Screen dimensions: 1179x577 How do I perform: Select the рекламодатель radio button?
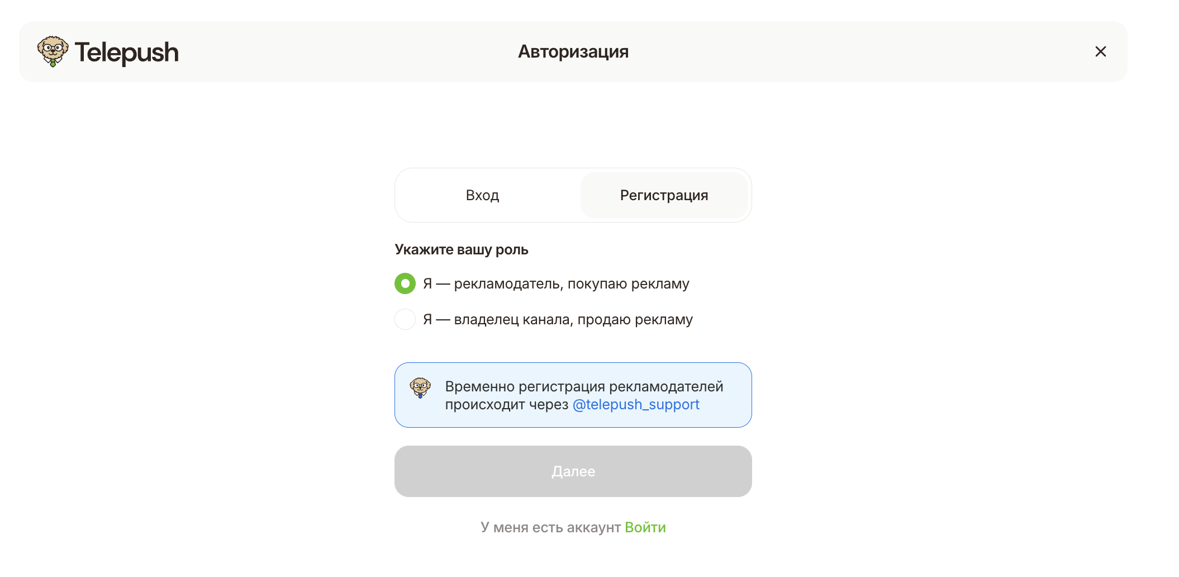point(405,283)
